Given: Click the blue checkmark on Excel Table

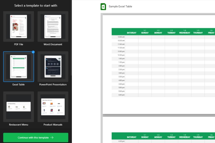Looking at the screenshot, I should tap(33, 52).
